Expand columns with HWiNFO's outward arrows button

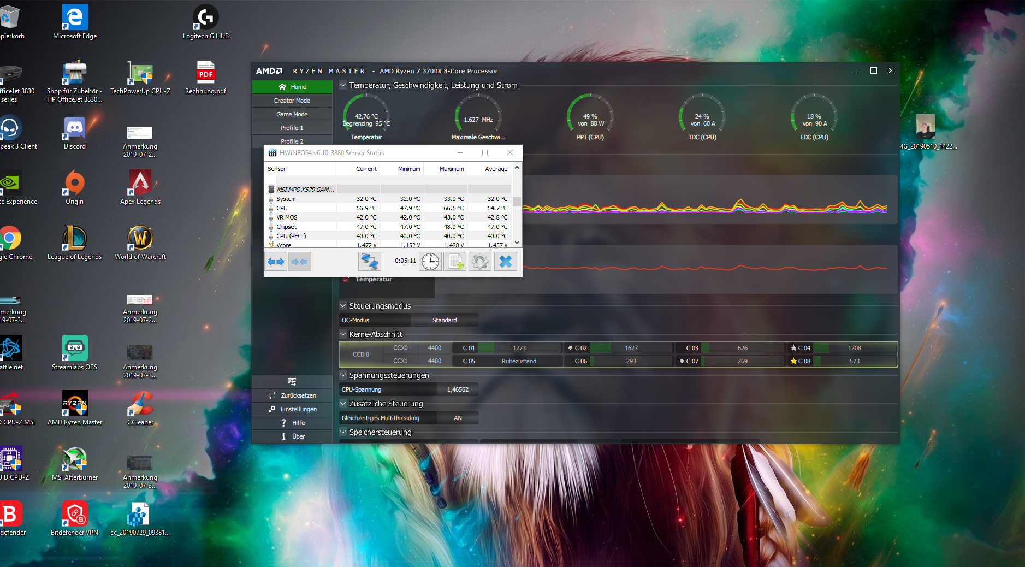[276, 262]
